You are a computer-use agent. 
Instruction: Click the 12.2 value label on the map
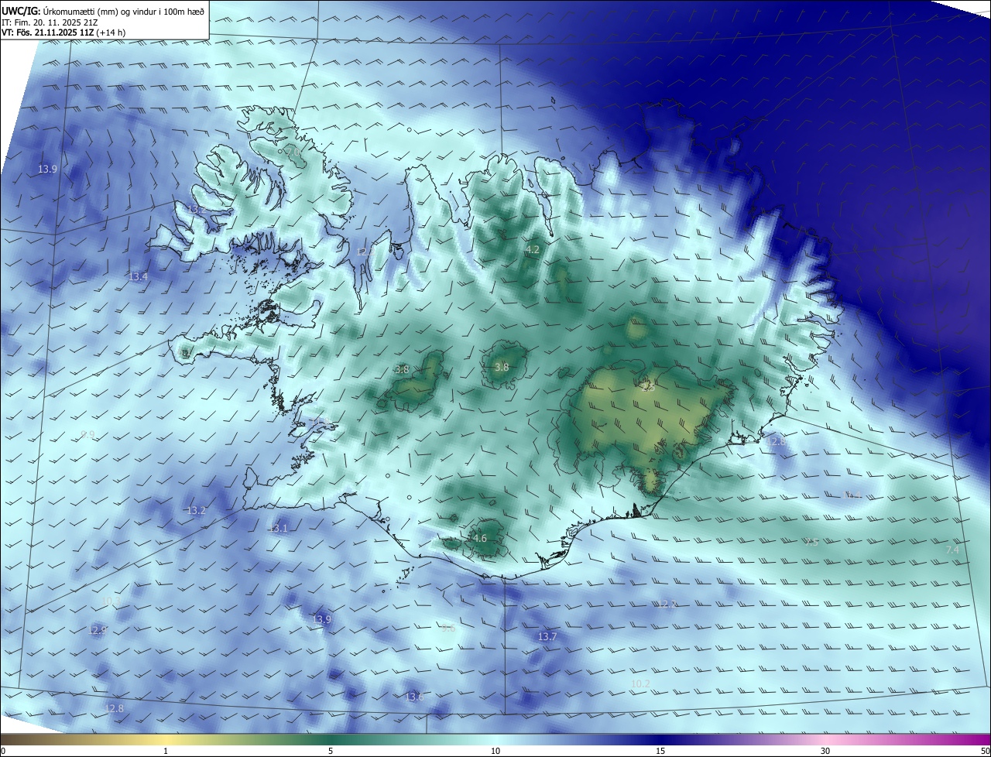coord(667,604)
